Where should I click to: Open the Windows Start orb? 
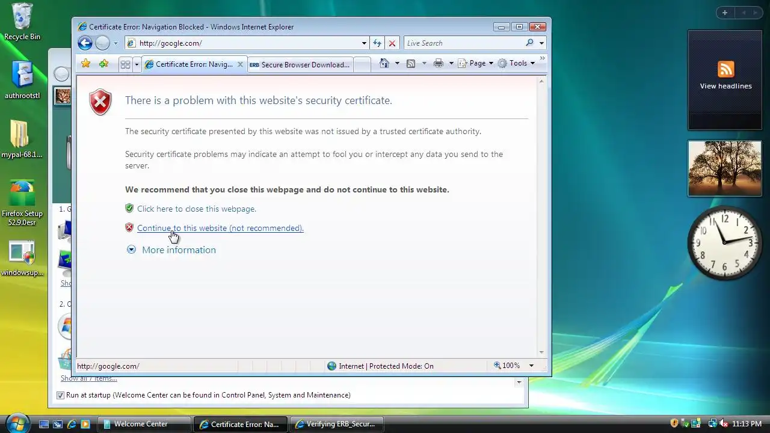tap(17, 423)
